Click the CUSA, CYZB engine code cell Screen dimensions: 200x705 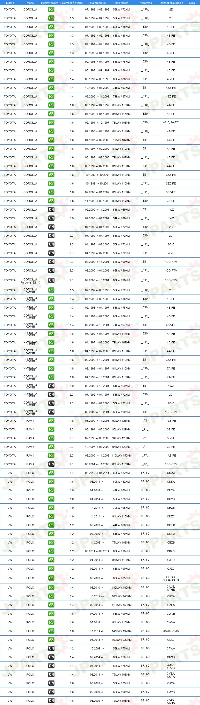click(171, 666)
